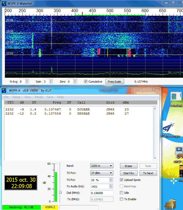This screenshot has height=210, width=183.
Task: Decrease the Gain value with down arrow
Action: (x=51, y=82)
